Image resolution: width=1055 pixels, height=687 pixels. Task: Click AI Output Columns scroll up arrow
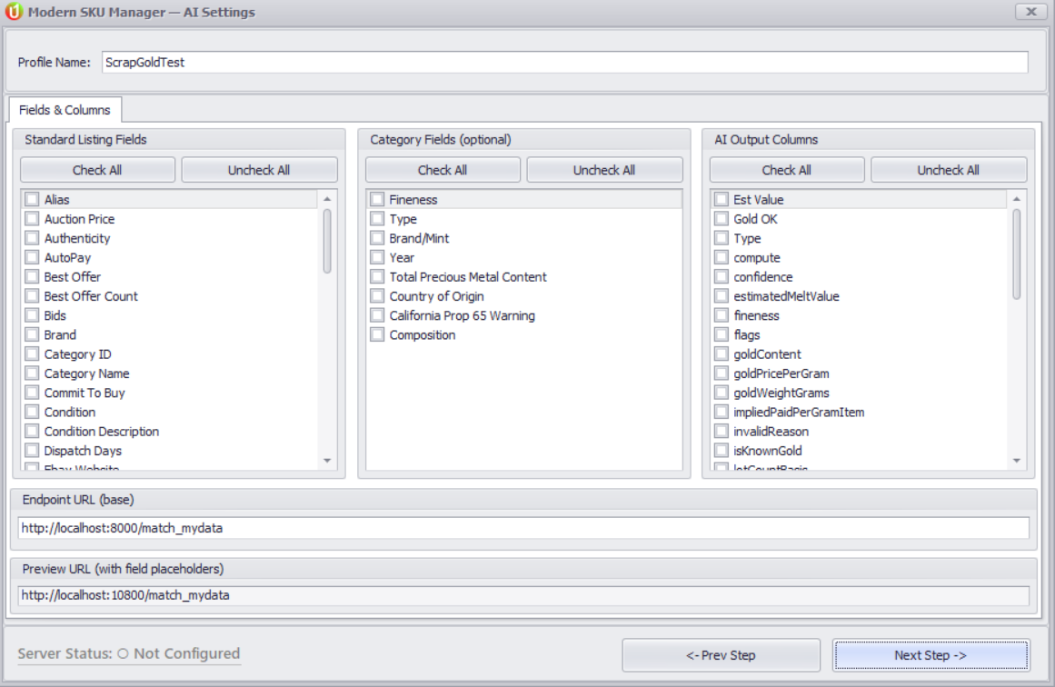[1017, 199]
